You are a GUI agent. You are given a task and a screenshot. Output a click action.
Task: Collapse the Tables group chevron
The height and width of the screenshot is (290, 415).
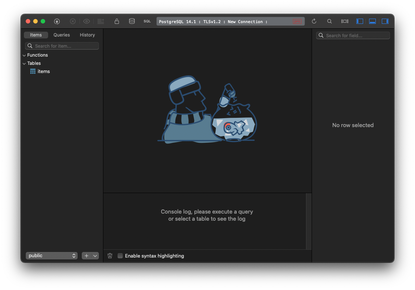pyautogui.click(x=24, y=63)
